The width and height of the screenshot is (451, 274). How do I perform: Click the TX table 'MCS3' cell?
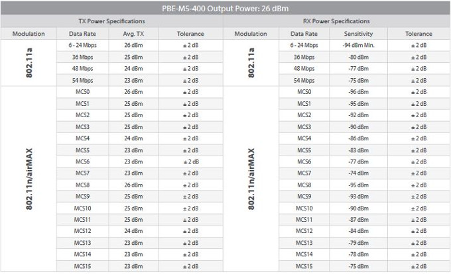82,127
